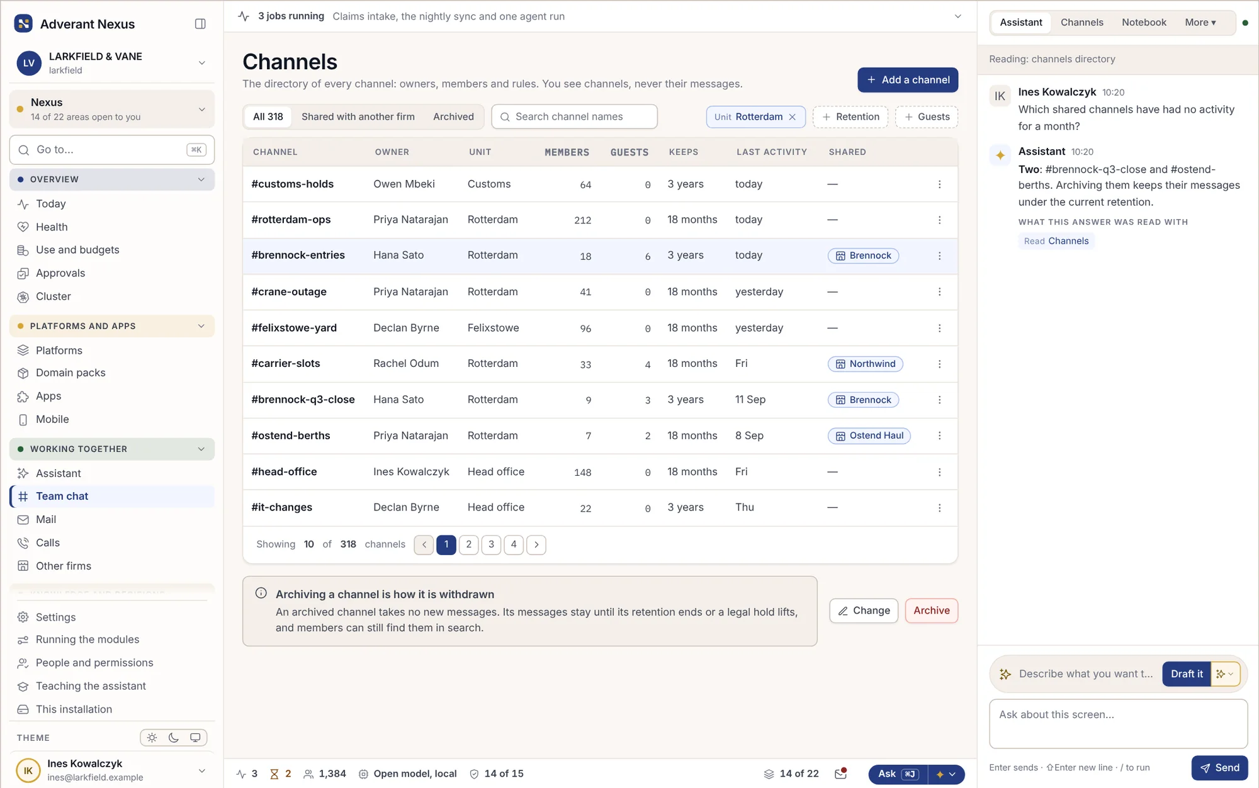The image size is (1259, 788).
Task: Open the Northwind shared firm badge
Action: pos(866,364)
